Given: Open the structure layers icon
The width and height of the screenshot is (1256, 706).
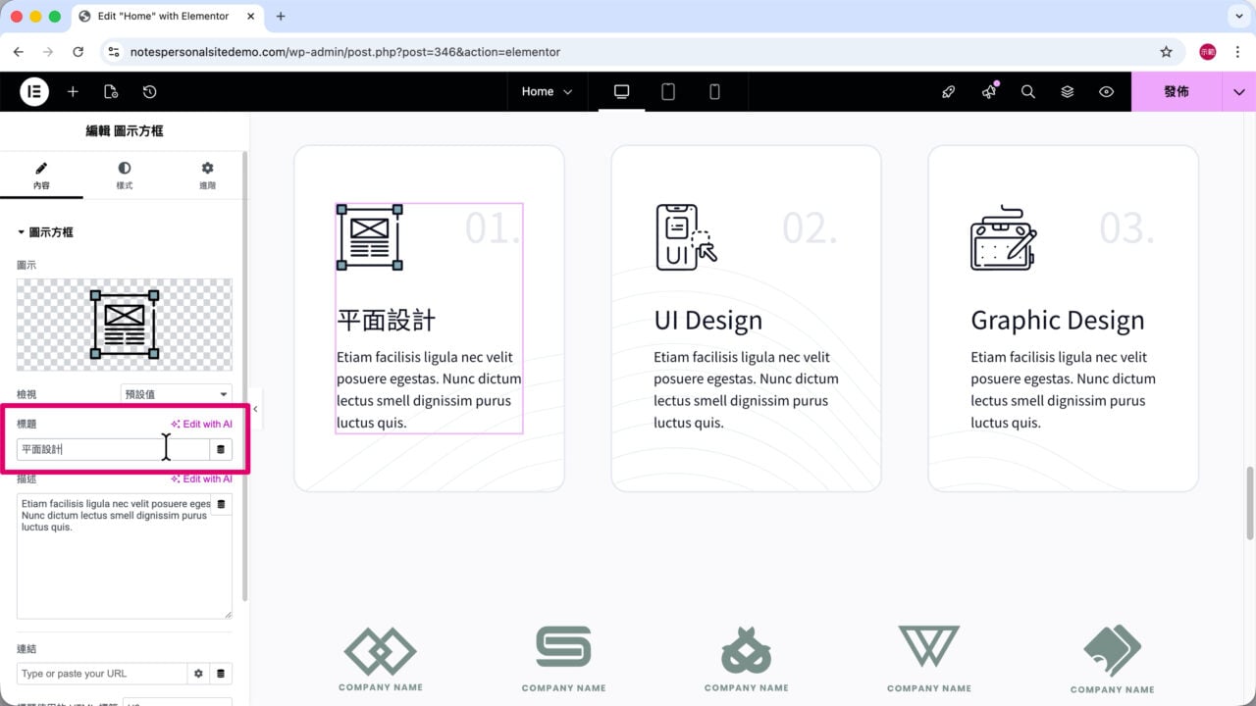Looking at the screenshot, I should point(1068,91).
